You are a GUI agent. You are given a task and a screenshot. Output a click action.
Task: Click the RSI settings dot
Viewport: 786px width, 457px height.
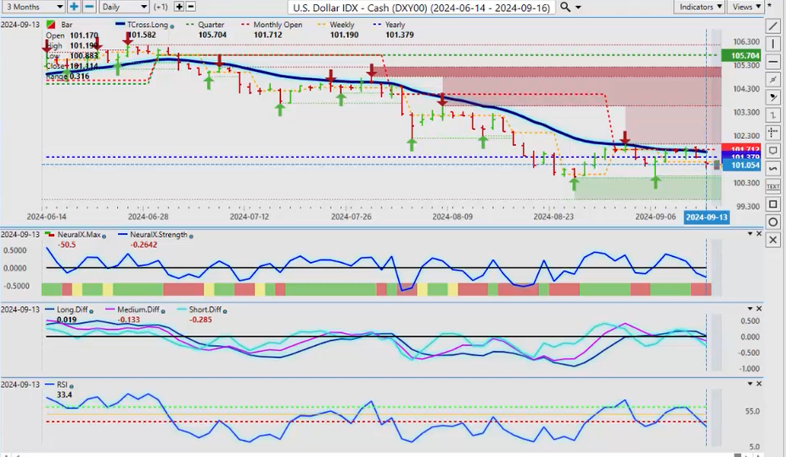pos(71,386)
